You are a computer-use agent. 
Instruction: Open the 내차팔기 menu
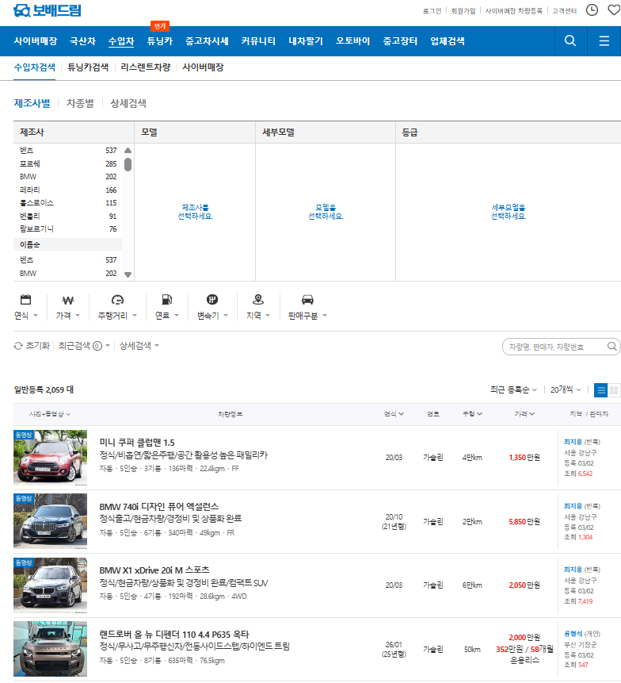pyautogui.click(x=306, y=41)
